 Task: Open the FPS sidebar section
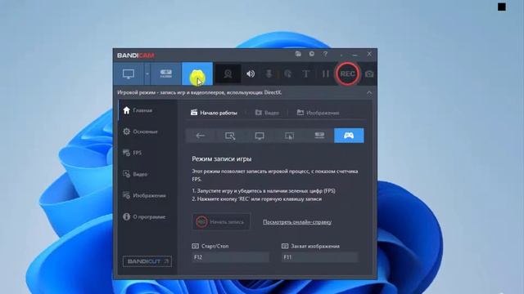tap(147, 153)
